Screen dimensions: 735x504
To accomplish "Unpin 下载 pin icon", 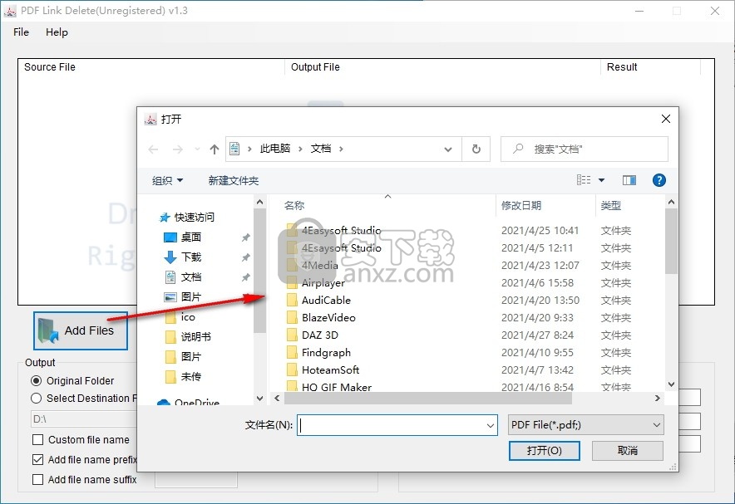I will click(x=245, y=257).
